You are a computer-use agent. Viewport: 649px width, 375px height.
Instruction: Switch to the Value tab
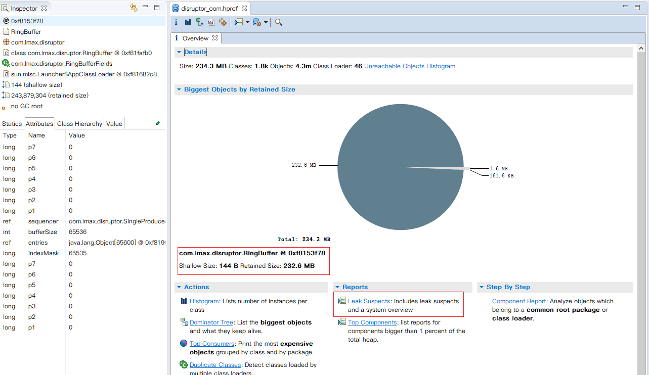tap(114, 124)
